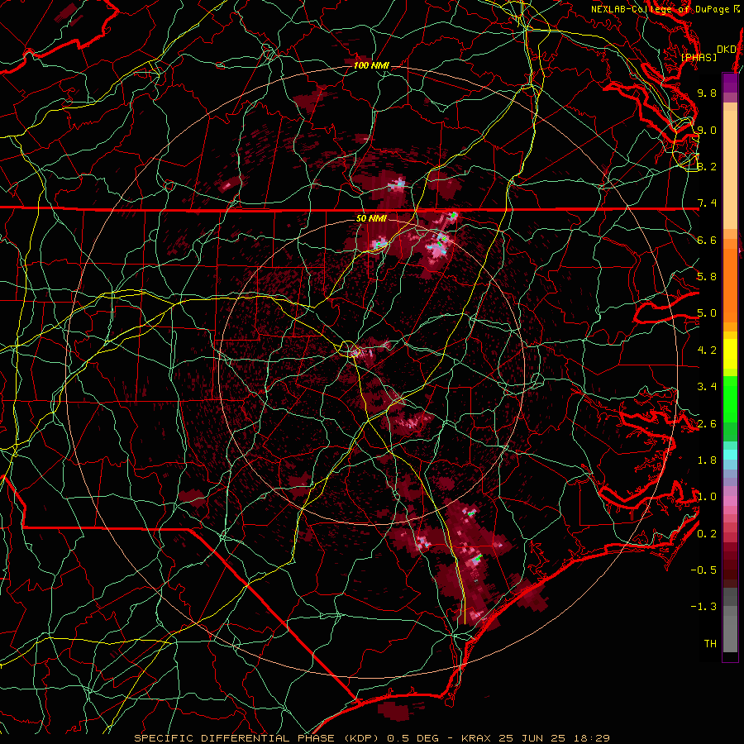This screenshot has width=744, height=744.
Task: Pick the cyan segment of the color bar
Action: pyautogui.click(x=730, y=455)
